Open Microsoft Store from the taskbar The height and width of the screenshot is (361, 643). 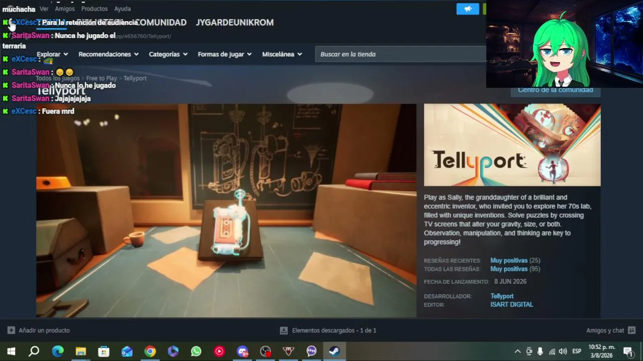pyautogui.click(x=104, y=351)
